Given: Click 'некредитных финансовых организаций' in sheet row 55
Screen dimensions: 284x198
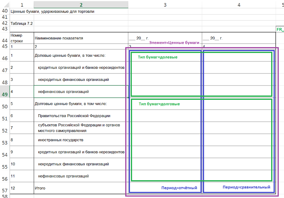Looking at the screenshot, I should (x=81, y=164).
